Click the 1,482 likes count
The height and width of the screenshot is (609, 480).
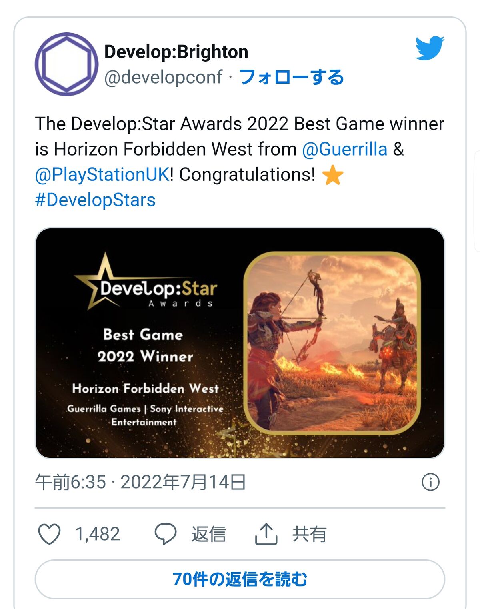98,534
